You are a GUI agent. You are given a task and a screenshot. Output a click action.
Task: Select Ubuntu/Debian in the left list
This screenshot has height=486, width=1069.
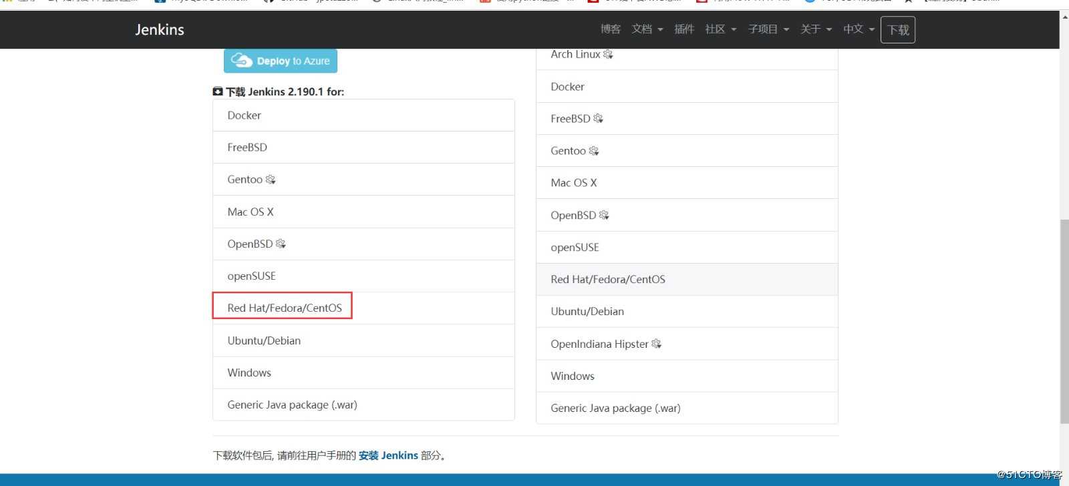pyautogui.click(x=363, y=340)
